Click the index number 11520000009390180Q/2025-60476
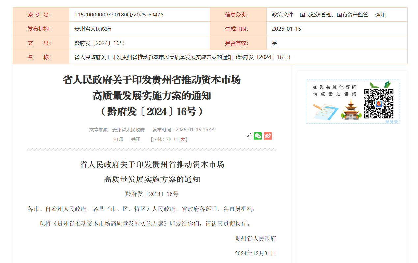The image size is (418, 263). click(x=119, y=15)
